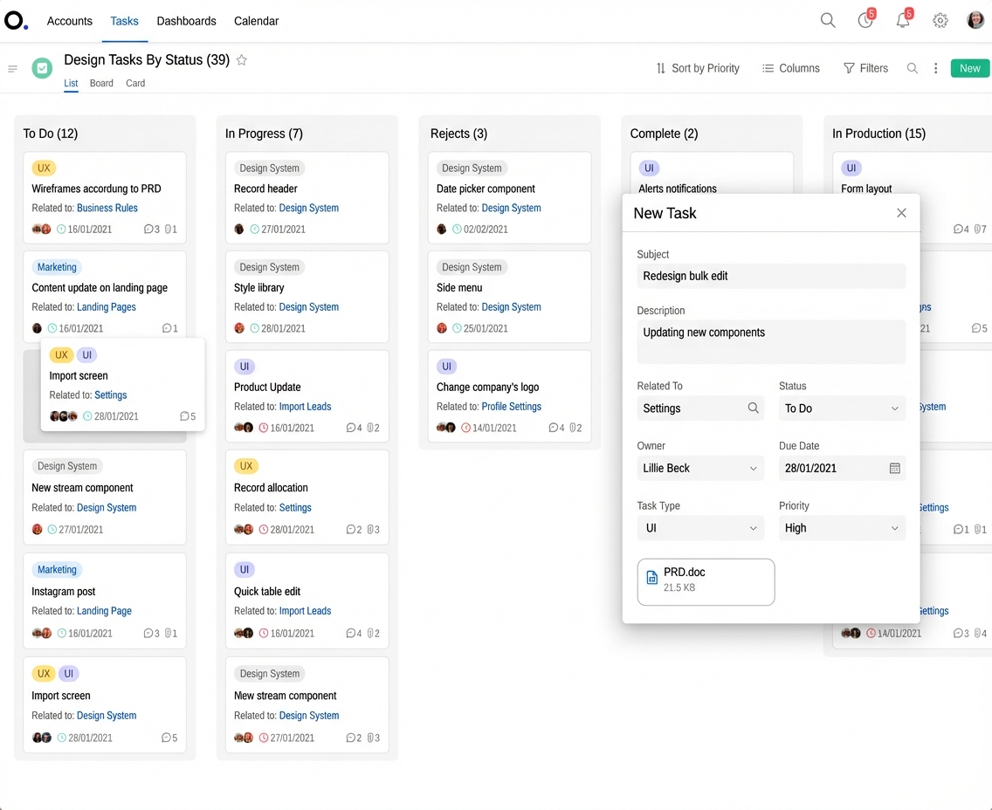Click the Subject field with Redesign bulk edit
The height and width of the screenshot is (810, 992).
pos(771,276)
